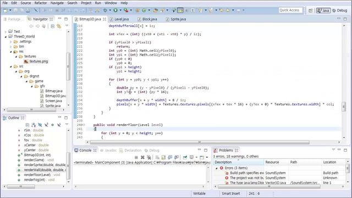Switch to Level.java editor tab
This screenshot has height=198, width=352.
click(x=119, y=19)
